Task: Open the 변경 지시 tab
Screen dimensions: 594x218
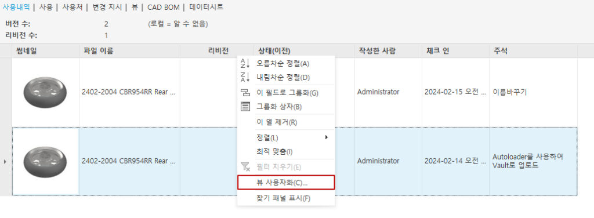Action: pos(110,7)
